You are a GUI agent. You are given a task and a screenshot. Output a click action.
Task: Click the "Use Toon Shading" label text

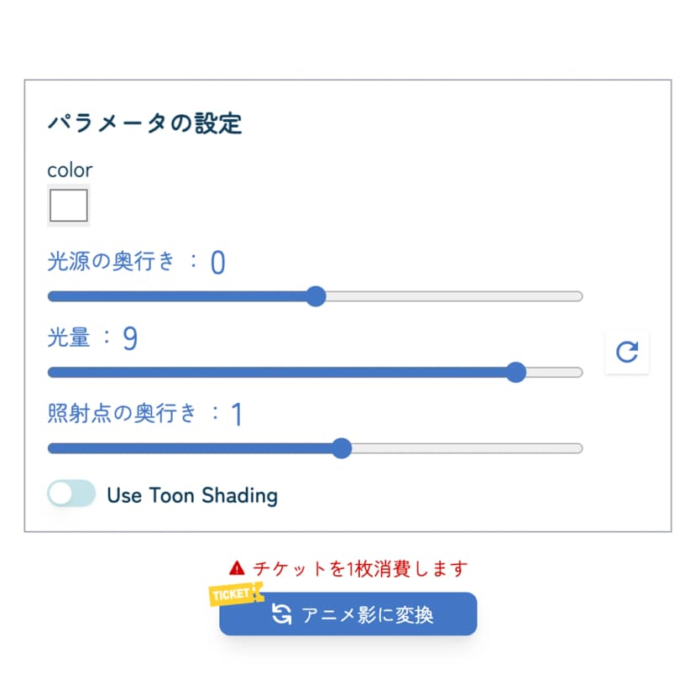(192, 495)
